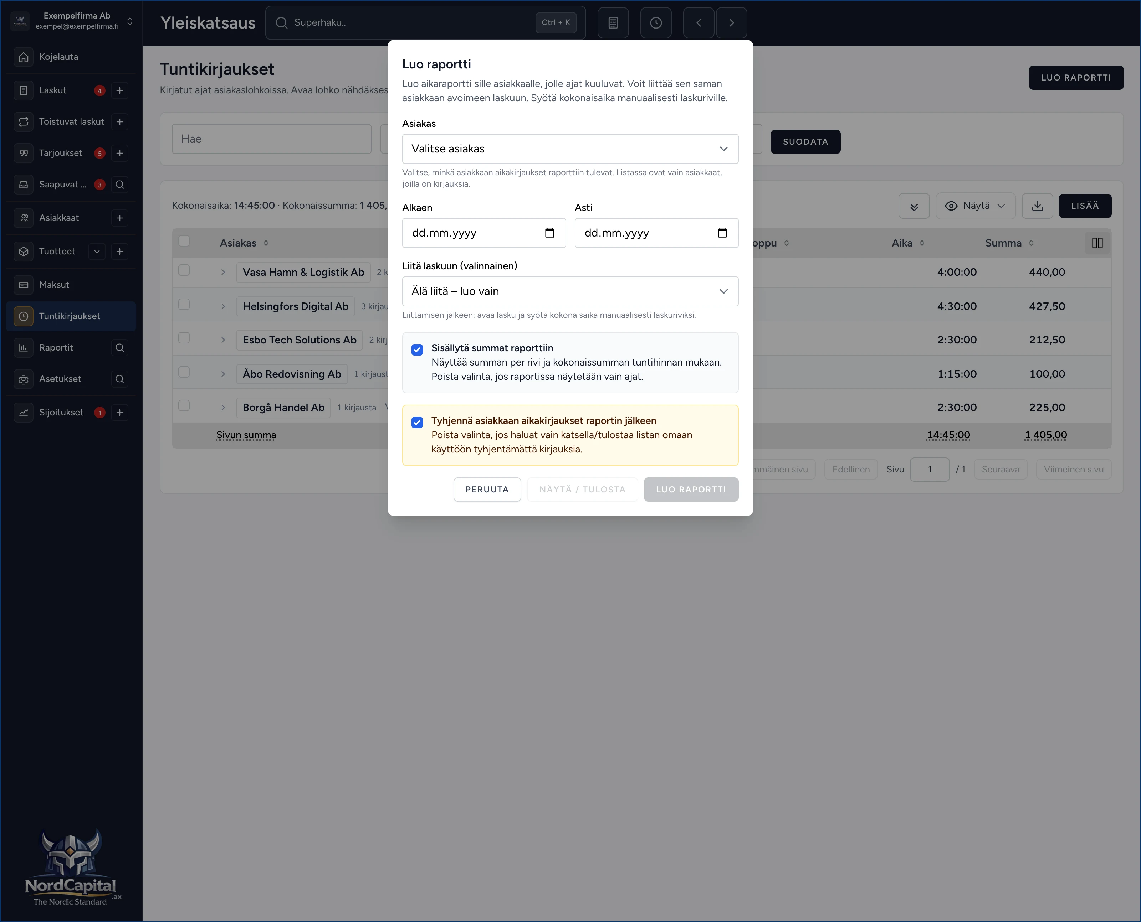Uncheck Tyhjennä asiakkaan aikakirjaukset checkbox
The height and width of the screenshot is (922, 1141).
tap(417, 422)
